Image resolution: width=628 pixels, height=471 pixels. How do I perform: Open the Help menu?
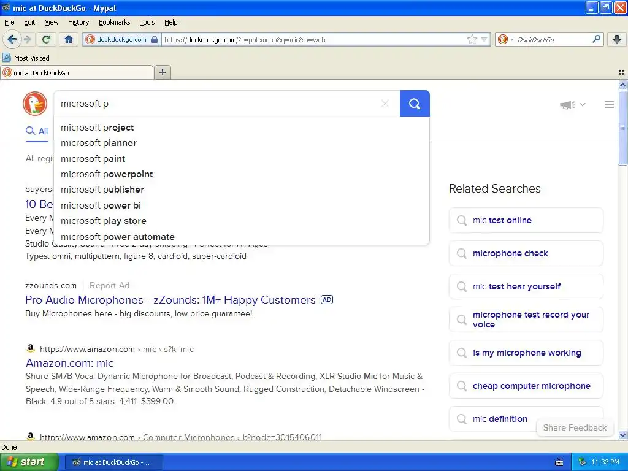[170, 22]
